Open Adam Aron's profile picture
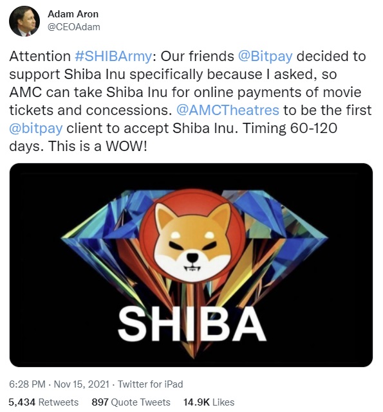383x412 pixels. click(24, 21)
